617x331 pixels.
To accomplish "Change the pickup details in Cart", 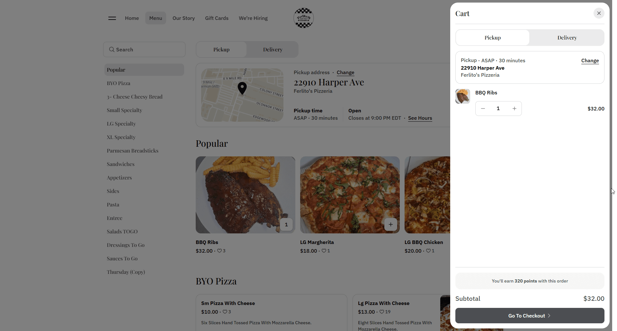I will pos(590,61).
